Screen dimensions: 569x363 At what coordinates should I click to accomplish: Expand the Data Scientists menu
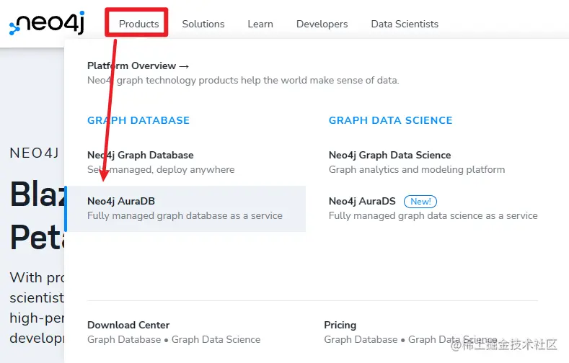pos(404,24)
